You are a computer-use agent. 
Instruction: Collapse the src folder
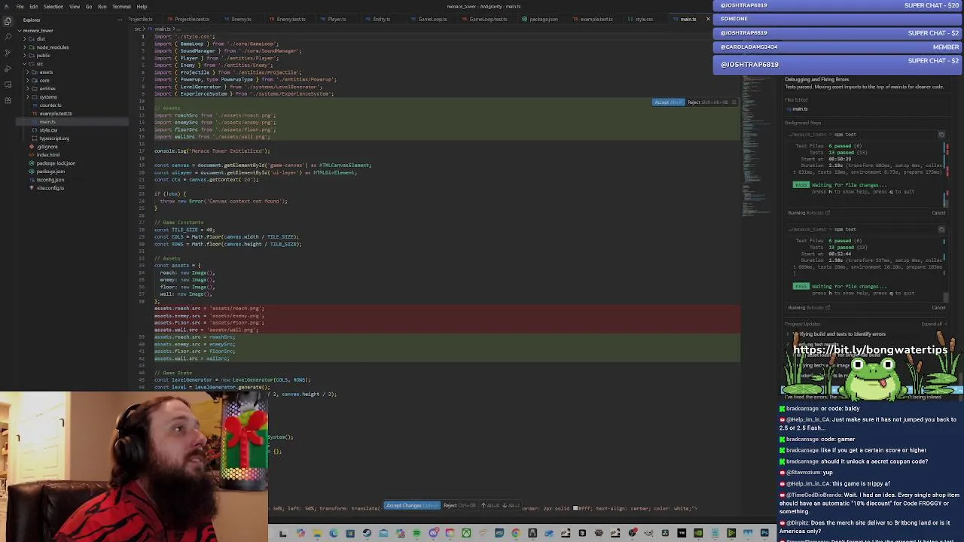click(39, 64)
